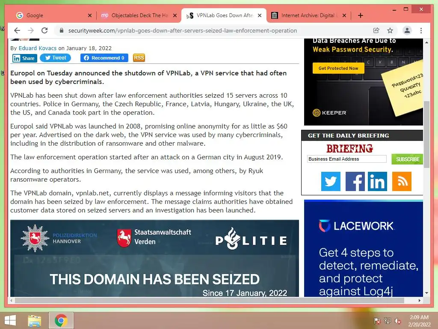Close the Objectables Deck tab
Viewport: 438px width, 329px height.
(175, 15)
